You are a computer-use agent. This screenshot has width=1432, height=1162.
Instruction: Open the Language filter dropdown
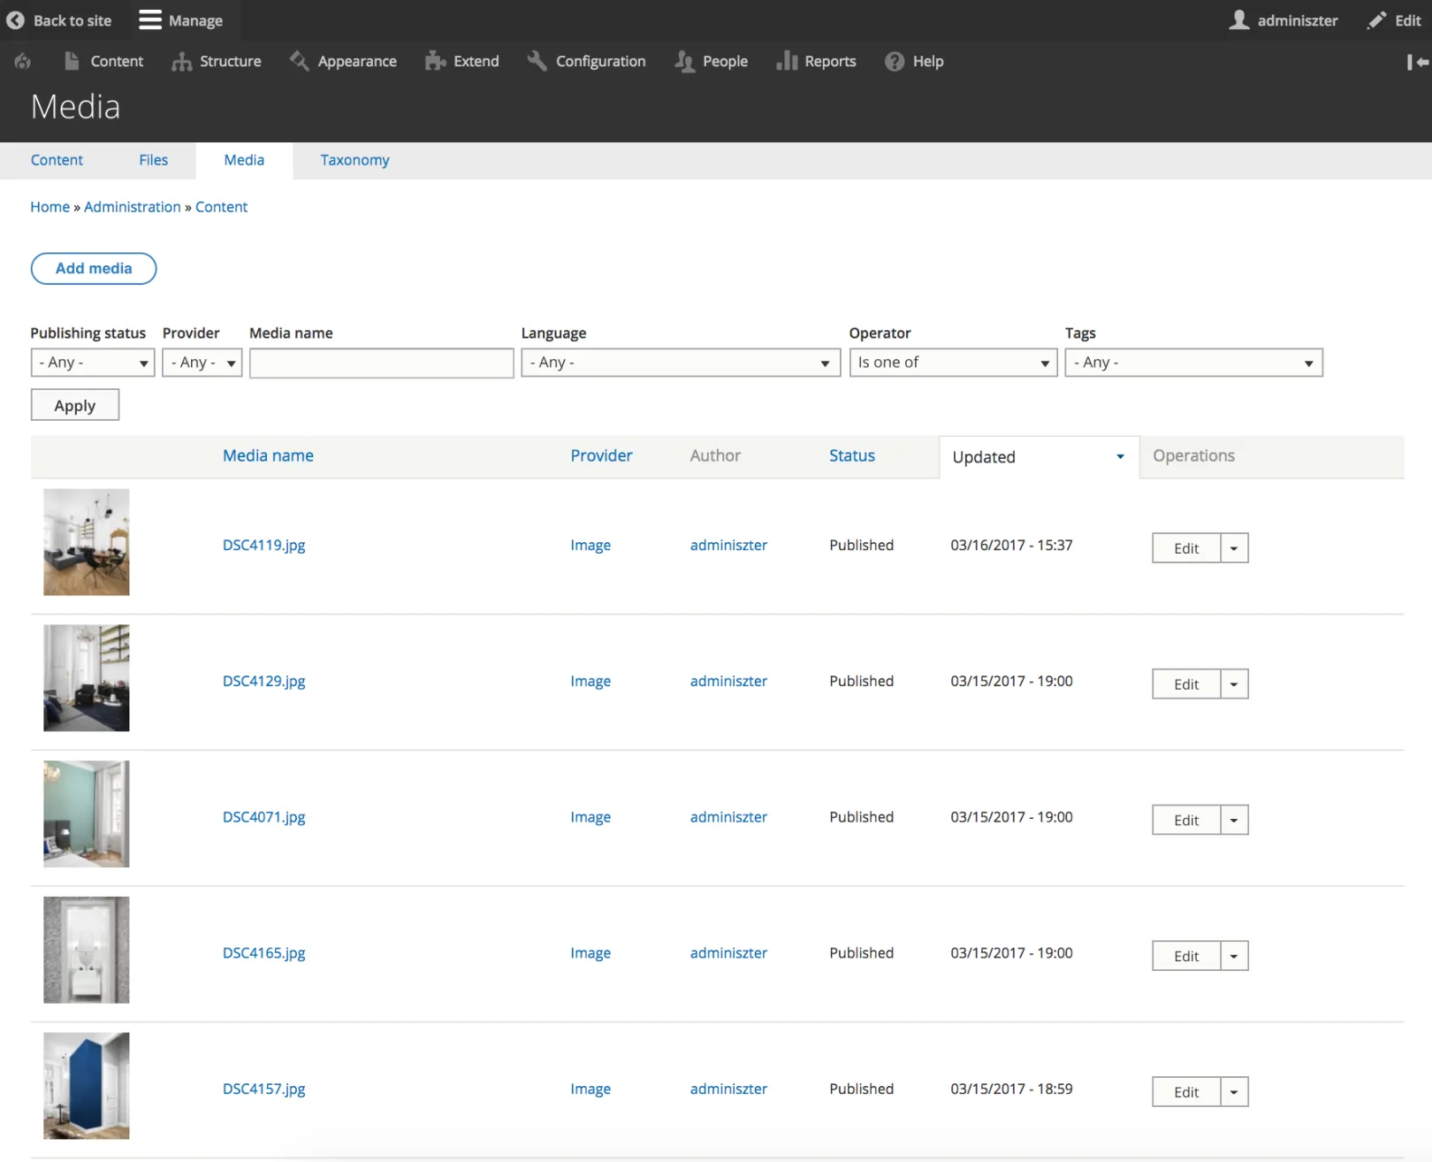[681, 363]
